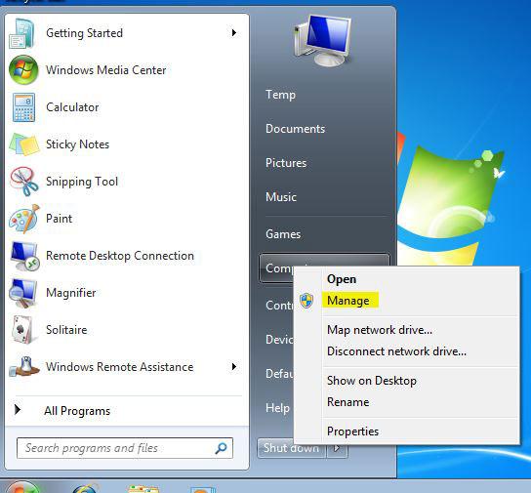Click the search magnifier icon
The width and height of the screenshot is (531, 493).
coord(222,448)
